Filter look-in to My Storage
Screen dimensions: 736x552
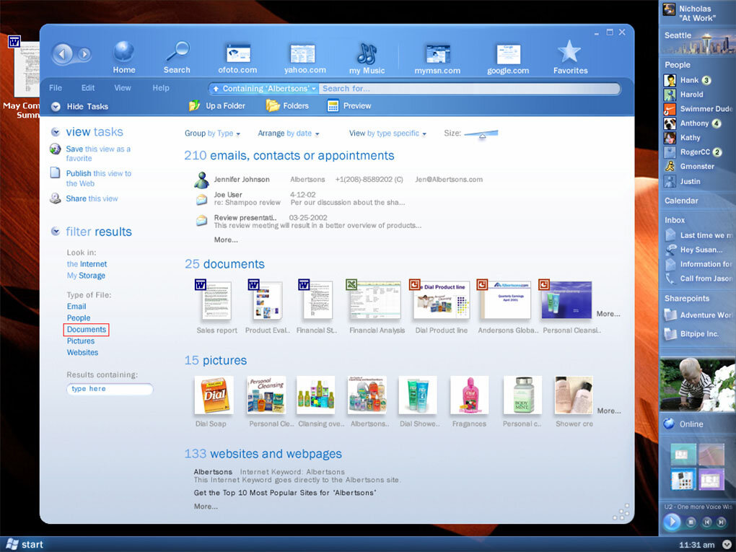(86, 276)
